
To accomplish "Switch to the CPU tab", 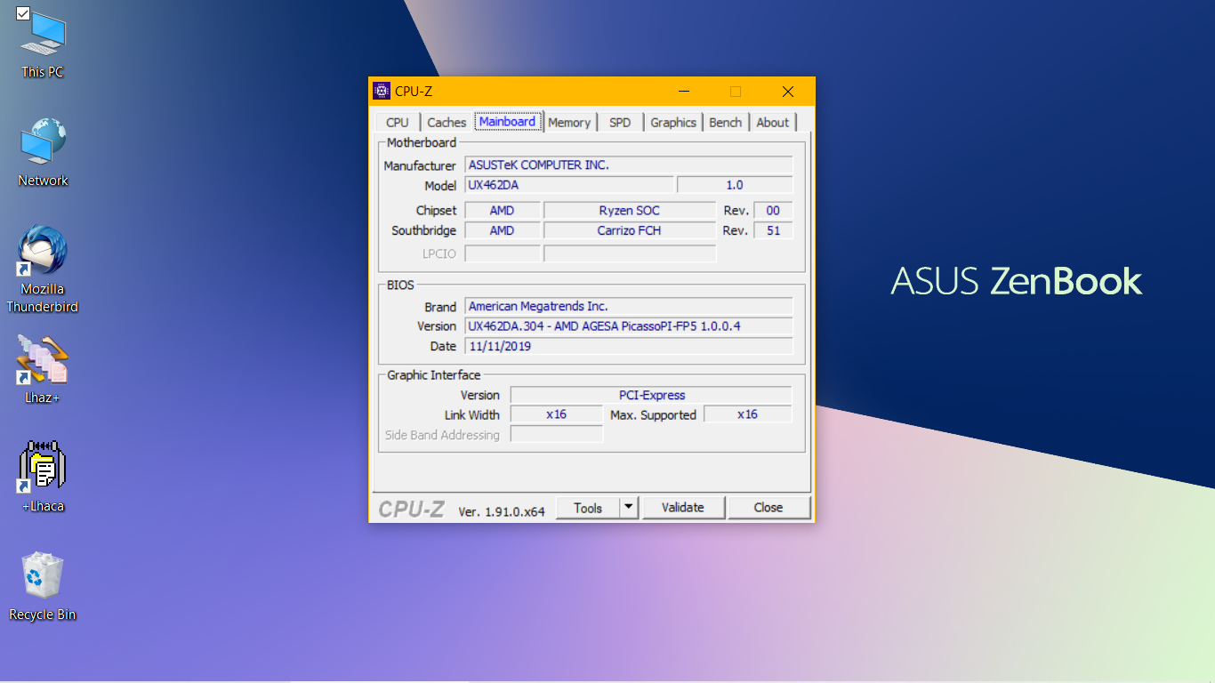I will point(398,123).
